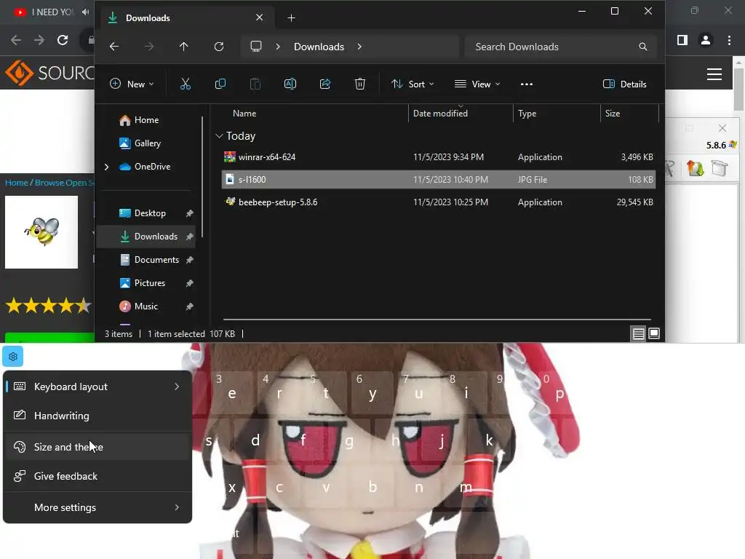The width and height of the screenshot is (745, 559).
Task: Open the browser three-dot menu
Action: [729, 41]
